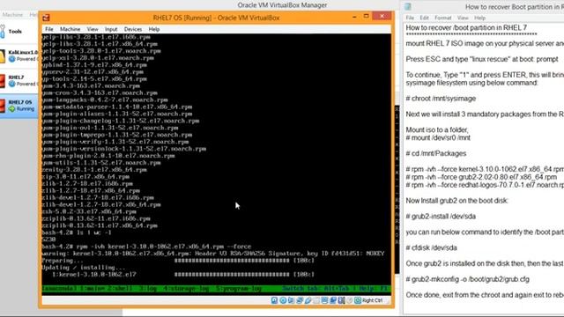
Task: Open Input menu in RHEL7 OS VM window
Action: [x=111, y=29]
